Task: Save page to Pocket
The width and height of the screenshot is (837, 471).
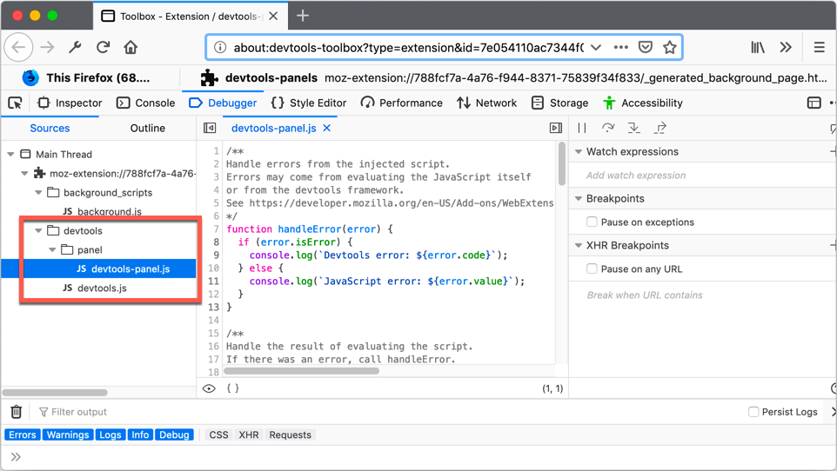Action: [646, 48]
